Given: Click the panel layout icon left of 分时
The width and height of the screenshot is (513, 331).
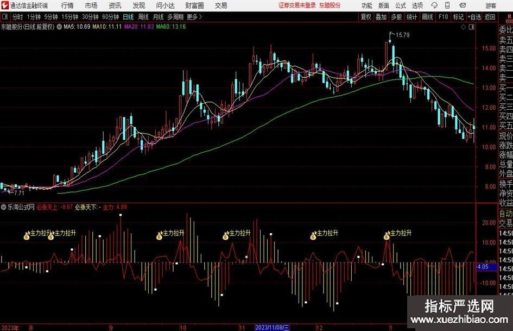Looking at the screenshot, I should [5, 17].
